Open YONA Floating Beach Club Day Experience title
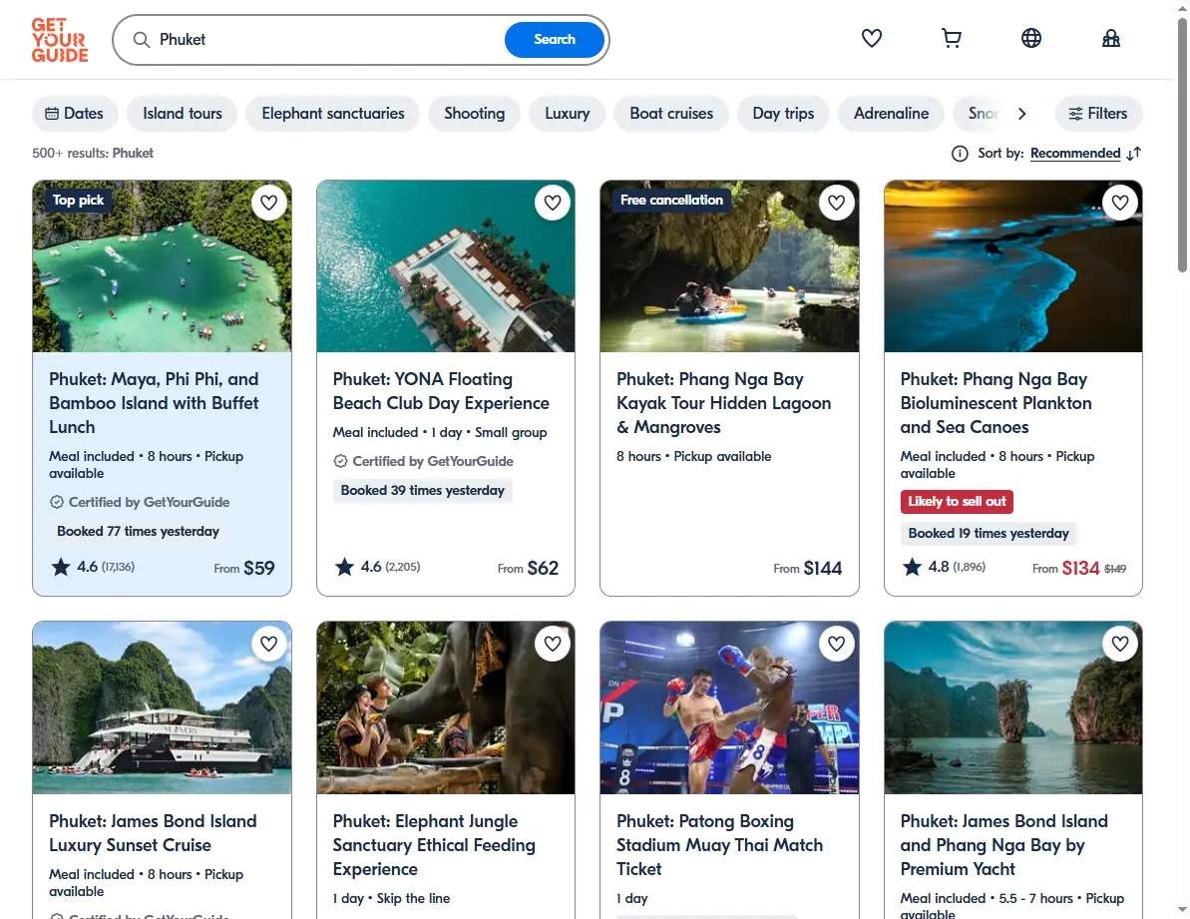 click(x=441, y=391)
